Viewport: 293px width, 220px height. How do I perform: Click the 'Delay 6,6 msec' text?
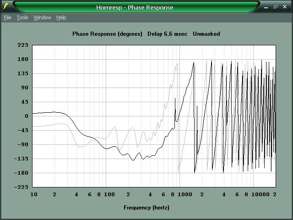click(x=168, y=34)
